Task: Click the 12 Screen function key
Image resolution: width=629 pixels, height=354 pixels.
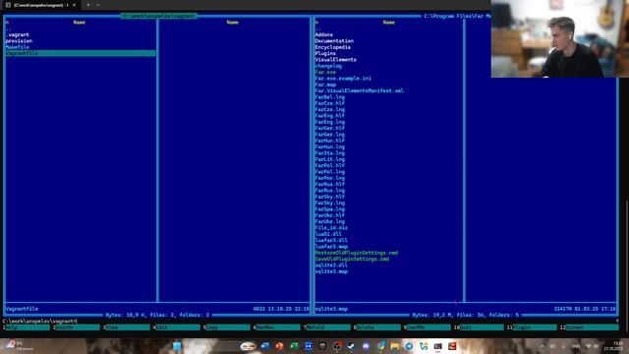Action: coord(589,327)
